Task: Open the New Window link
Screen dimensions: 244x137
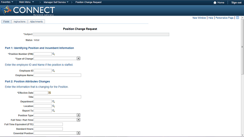Action: pyautogui.click(x=199, y=18)
